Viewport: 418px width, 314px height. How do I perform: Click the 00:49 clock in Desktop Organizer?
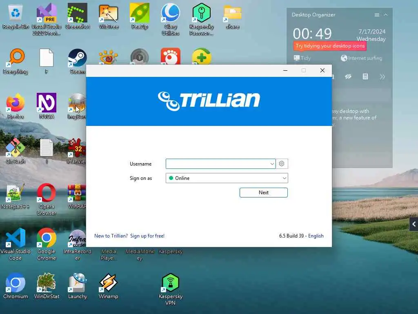pyautogui.click(x=312, y=34)
